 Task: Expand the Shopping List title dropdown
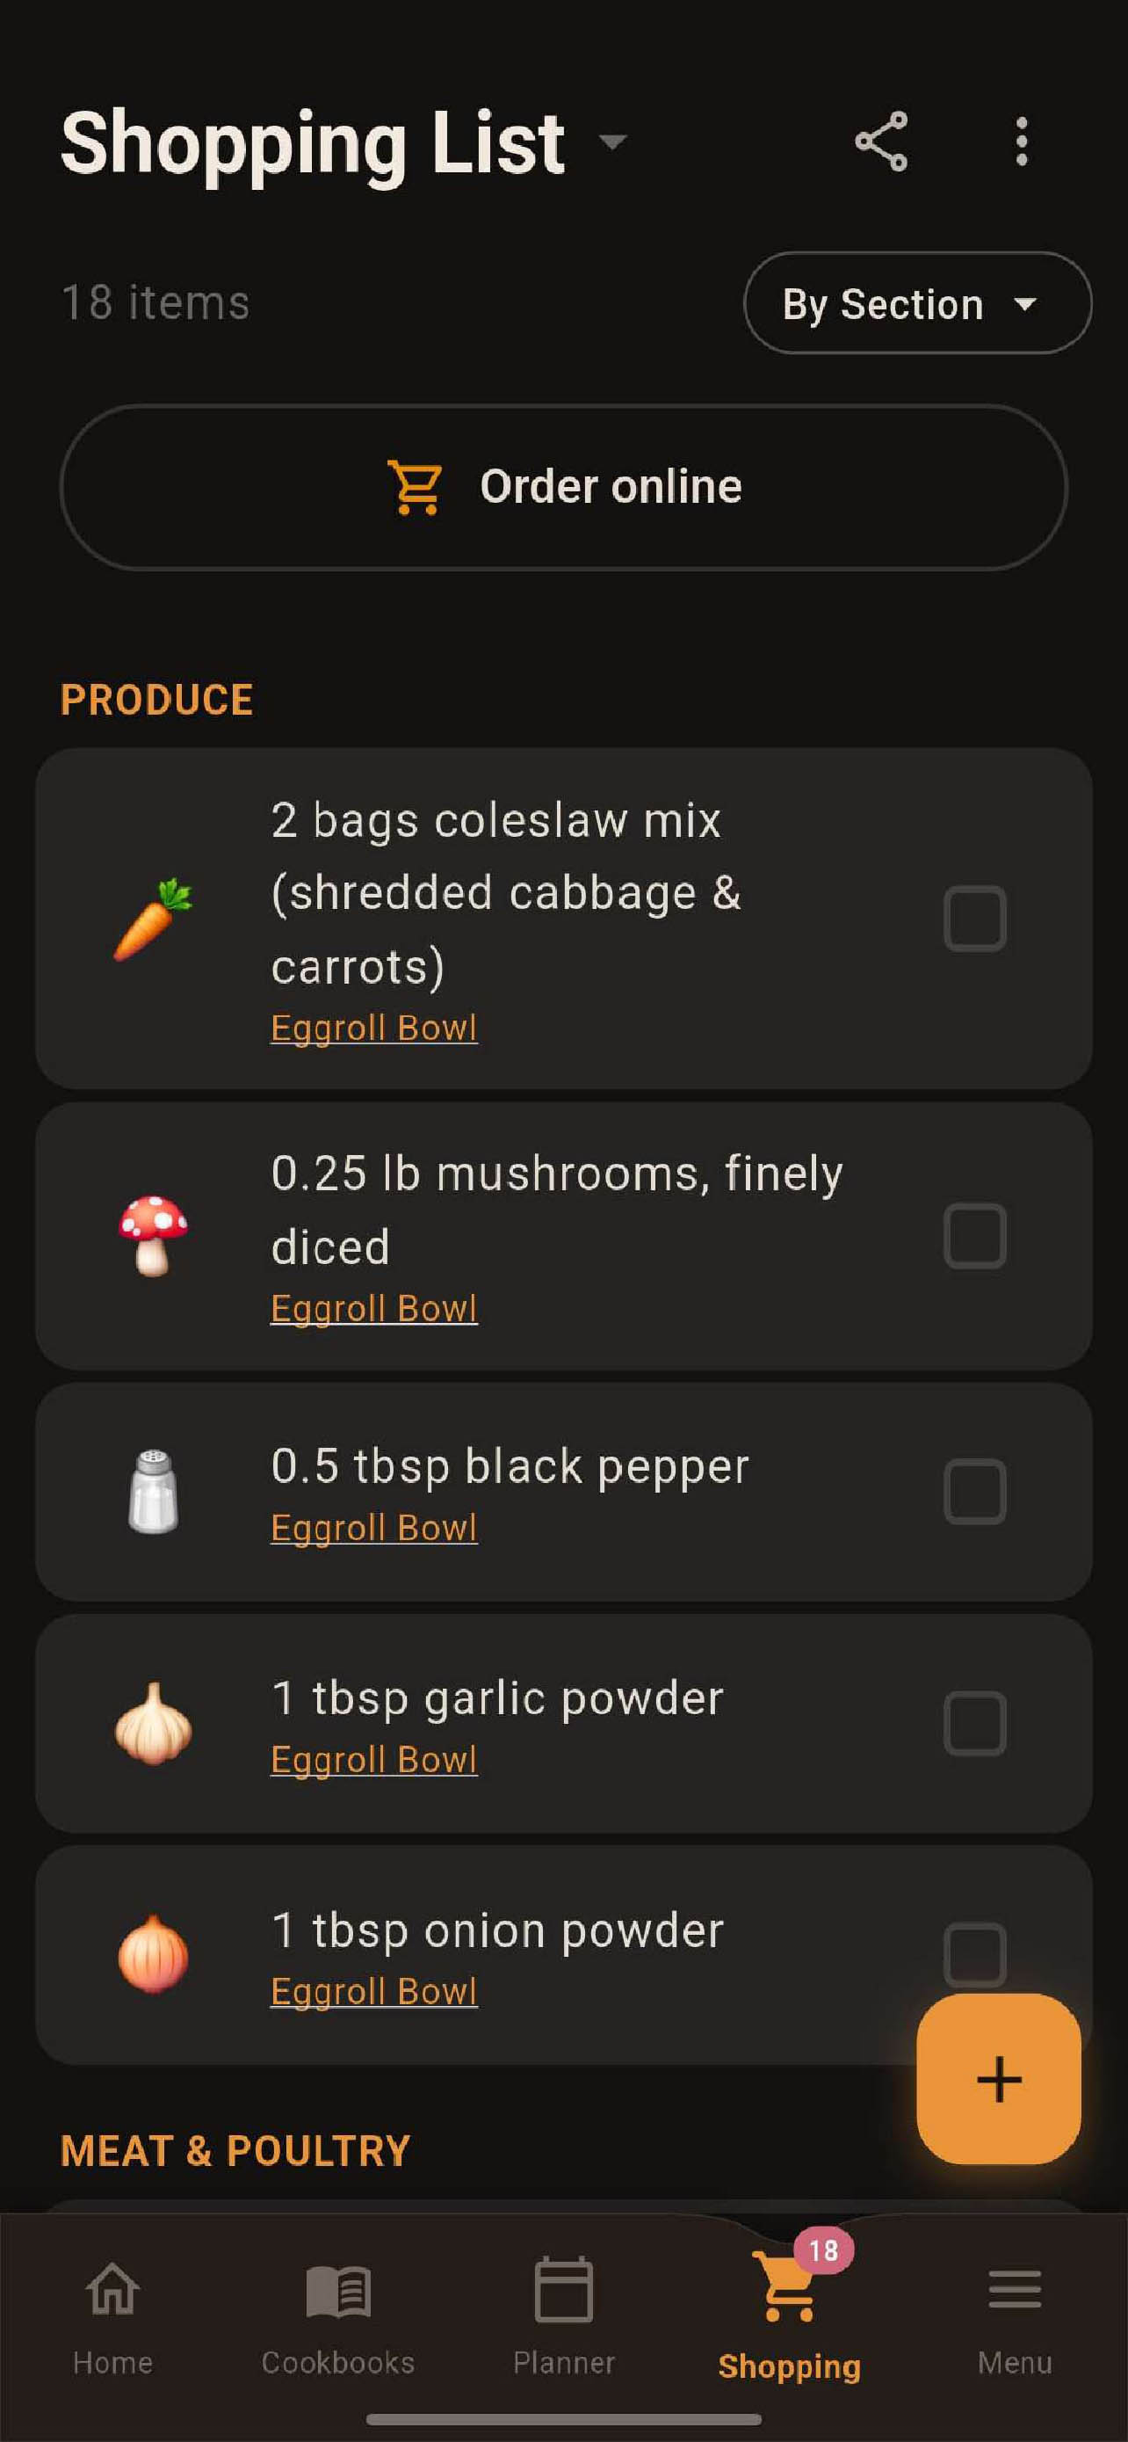click(x=611, y=144)
